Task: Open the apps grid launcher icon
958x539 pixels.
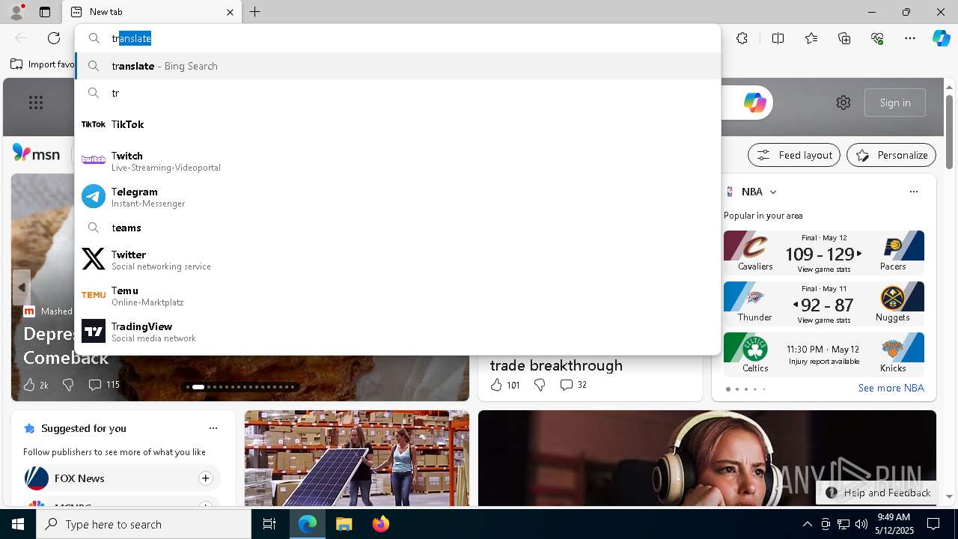Action: [36, 103]
